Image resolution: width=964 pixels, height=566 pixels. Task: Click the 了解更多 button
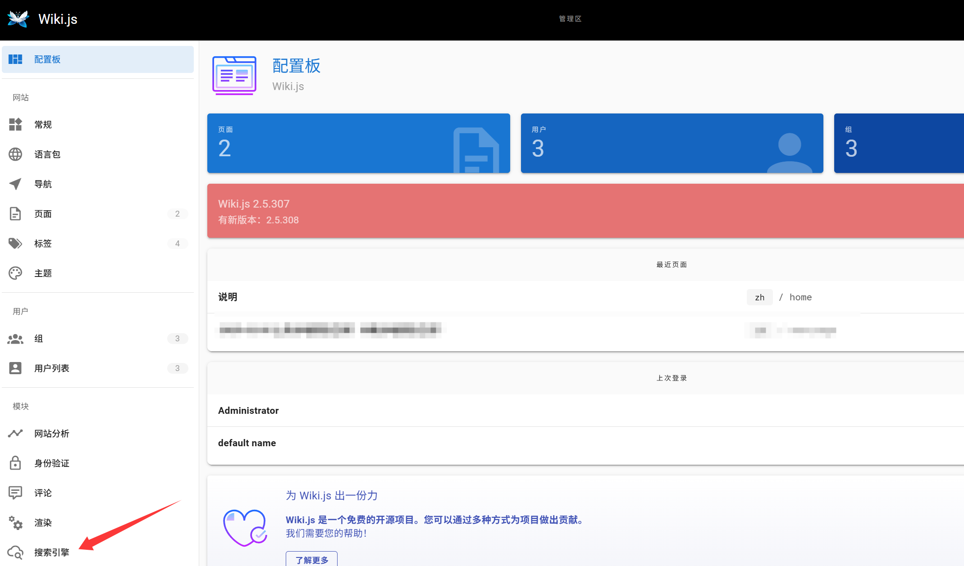pyautogui.click(x=312, y=559)
